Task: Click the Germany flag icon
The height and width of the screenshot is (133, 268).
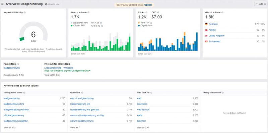Action: (x=206, y=24)
